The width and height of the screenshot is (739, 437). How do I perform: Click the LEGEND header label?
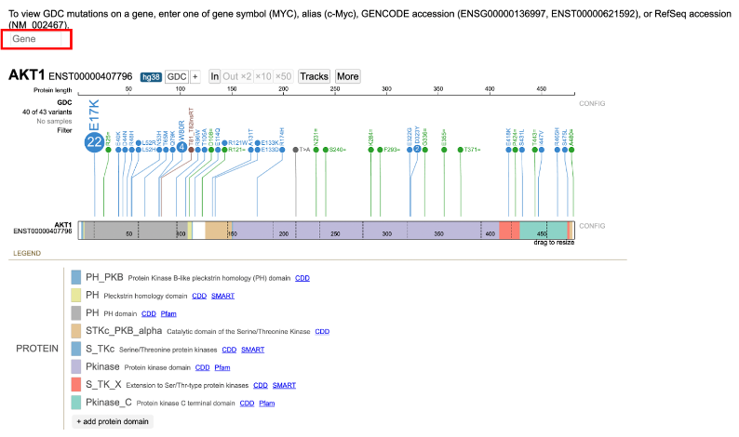point(26,253)
